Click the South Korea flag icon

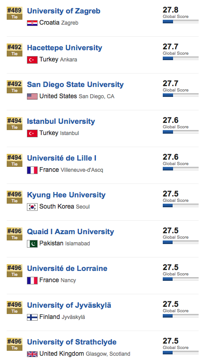(32, 207)
